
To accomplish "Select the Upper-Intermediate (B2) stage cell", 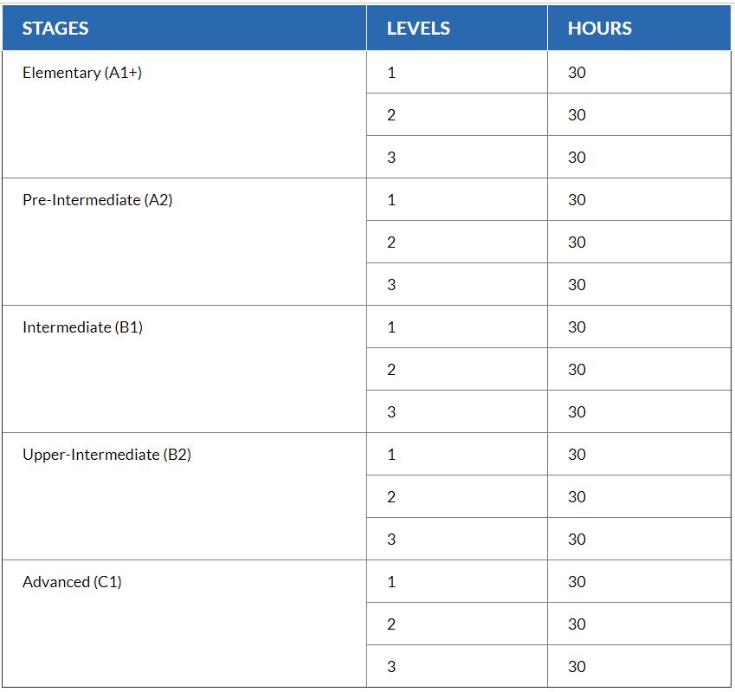I will pyautogui.click(x=184, y=496).
